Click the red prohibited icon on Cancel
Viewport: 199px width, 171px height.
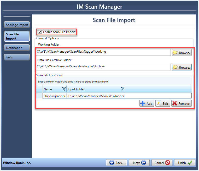point(167,163)
